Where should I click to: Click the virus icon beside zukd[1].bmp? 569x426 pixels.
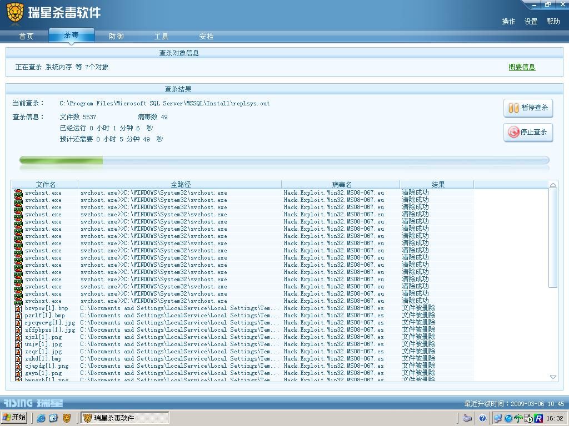pos(18,359)
